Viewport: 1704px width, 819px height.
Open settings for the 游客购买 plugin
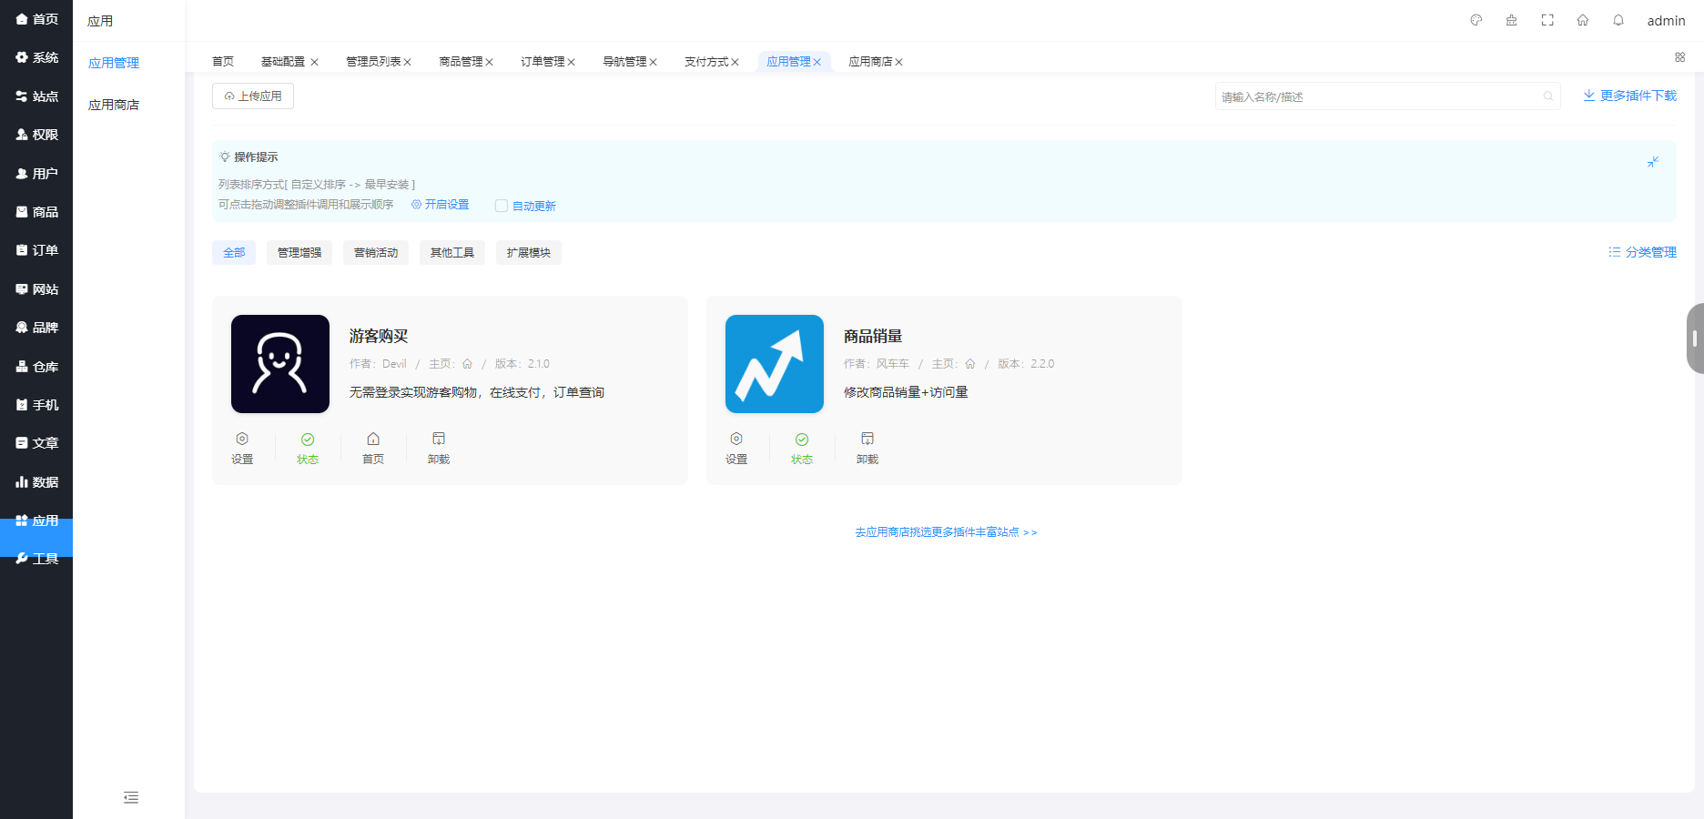click(242, 448)
